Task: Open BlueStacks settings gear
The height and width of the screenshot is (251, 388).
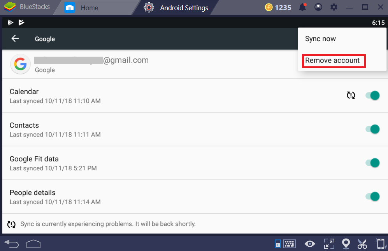Action: pyautogui.click(x=334, y=7)
